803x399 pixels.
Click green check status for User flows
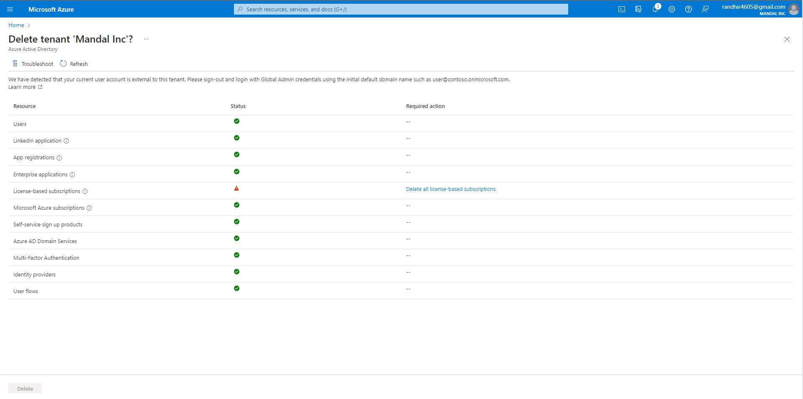237,289
